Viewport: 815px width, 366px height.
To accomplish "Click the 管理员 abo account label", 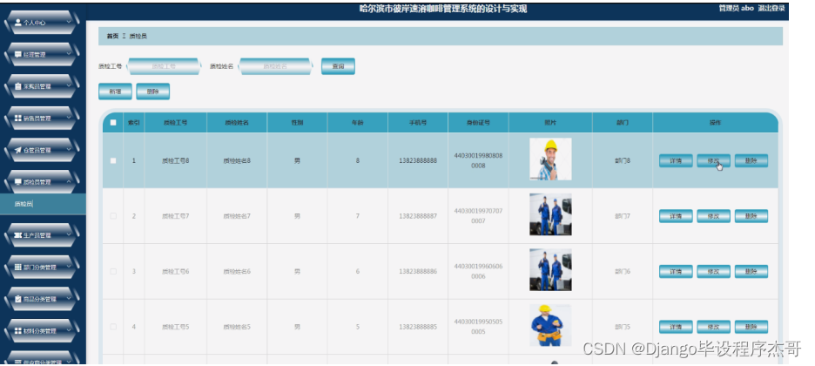I will 736,9.
